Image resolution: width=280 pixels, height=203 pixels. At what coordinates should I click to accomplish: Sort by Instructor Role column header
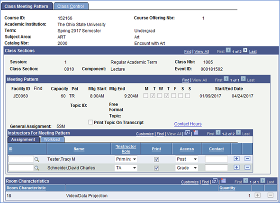pyautogui.click(x=126, y=148)
